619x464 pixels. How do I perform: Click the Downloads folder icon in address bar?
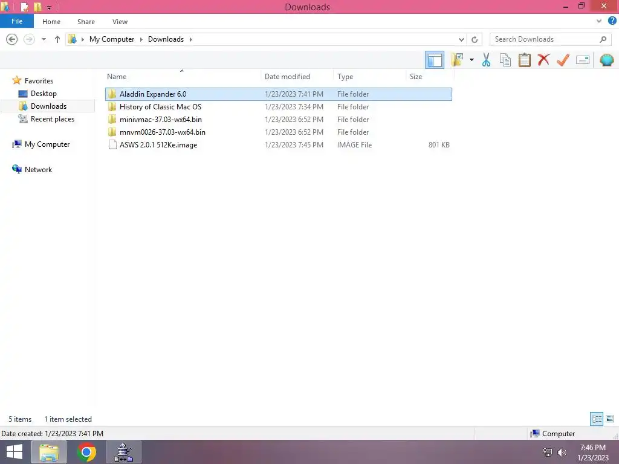(73, 39)
